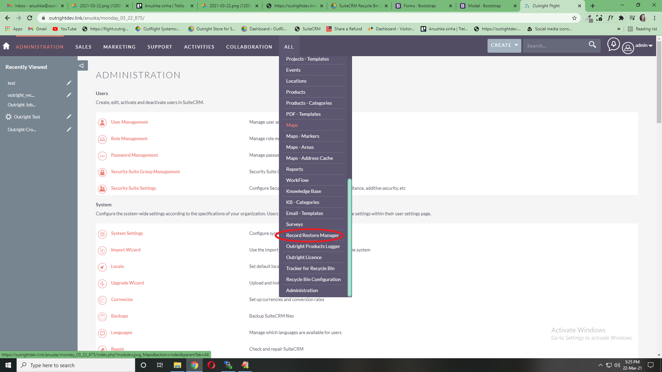Open the SALES navigation menu

(83, 47)
